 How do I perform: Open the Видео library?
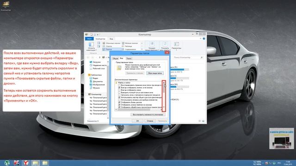pyautogui.click(x=94, y=78)
